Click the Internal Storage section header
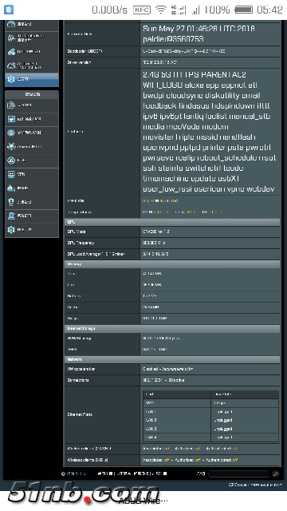This screenshot has height=511, width=287. click(172, 328)
